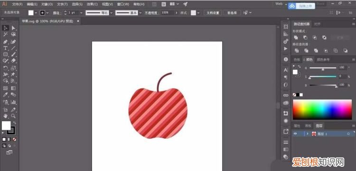Open 窗口(W) menu
The height and width of the screenshot is (171, 356).
coord(123,4)
